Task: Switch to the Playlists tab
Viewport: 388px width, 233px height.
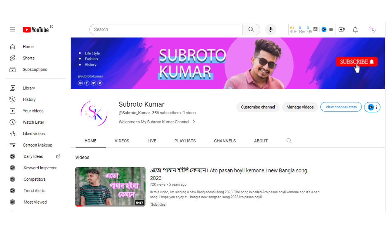Action: (x=185, y=141)
